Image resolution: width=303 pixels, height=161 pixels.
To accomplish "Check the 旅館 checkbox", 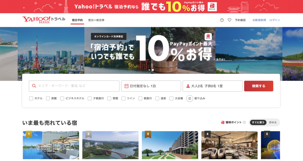I will [48, 98].
